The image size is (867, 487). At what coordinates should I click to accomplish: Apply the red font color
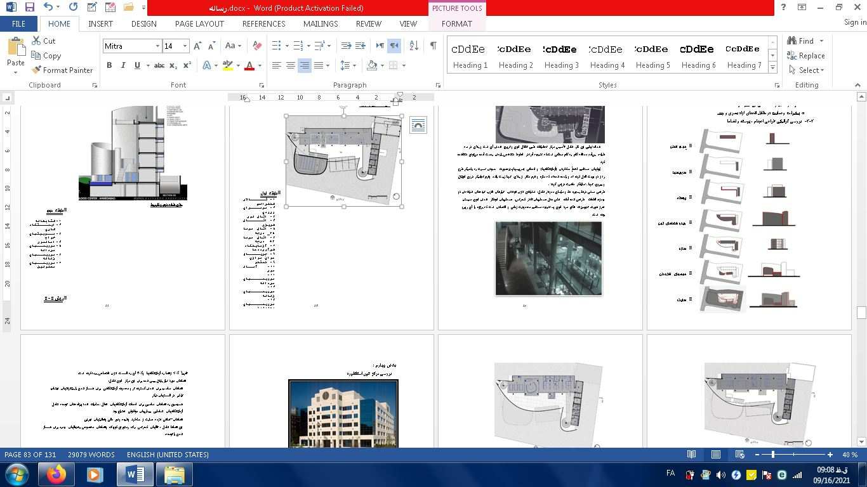(249, 65)
